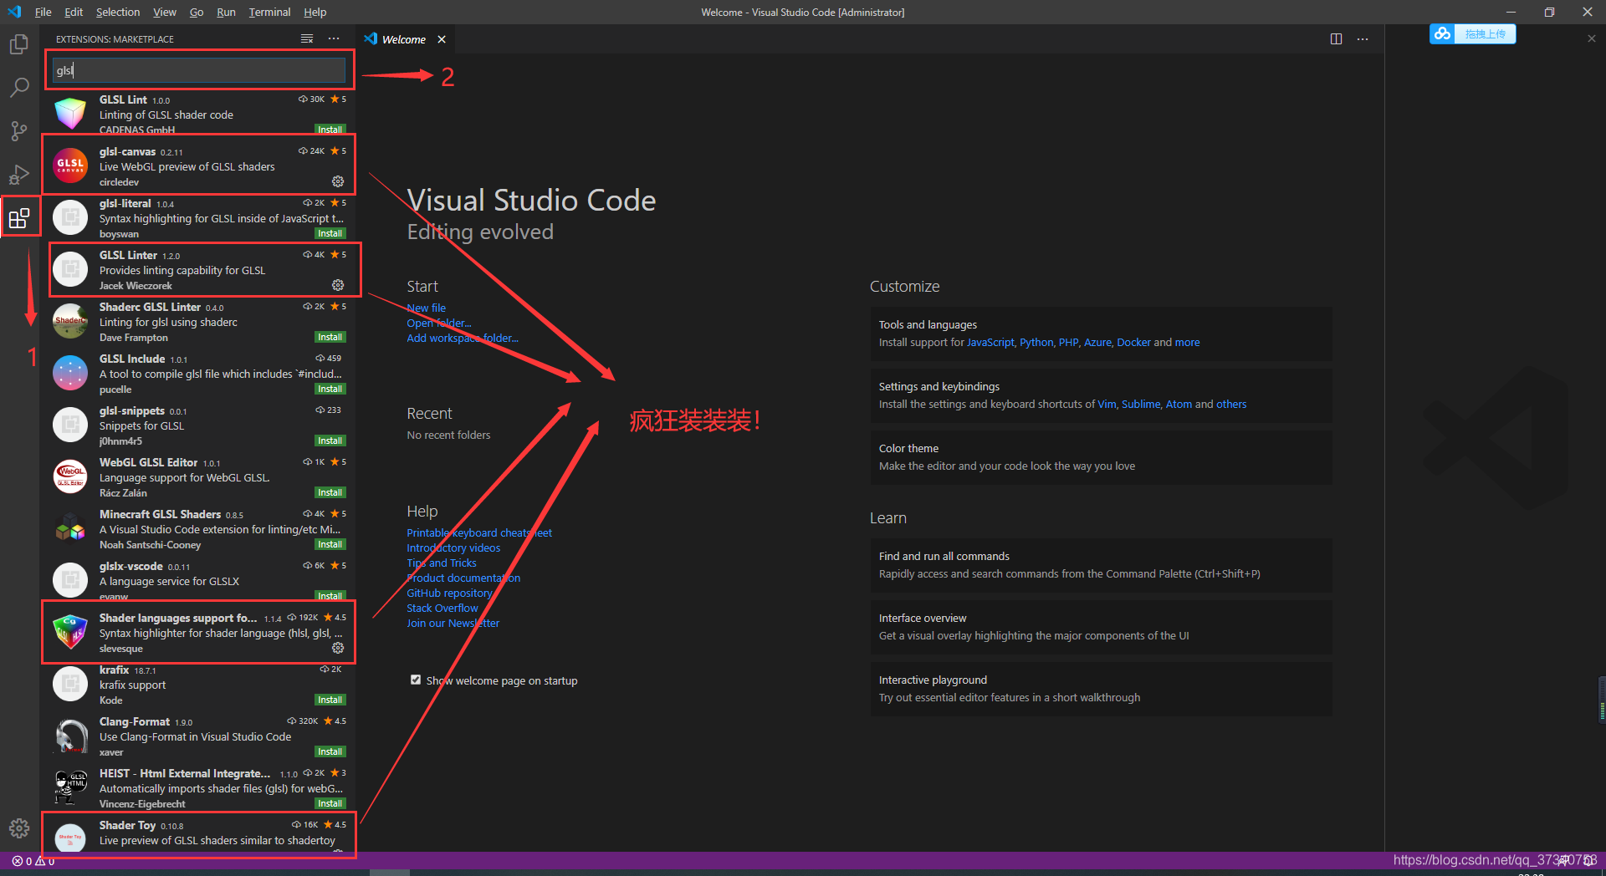This screenshot has height=876, width=1606.
Task: Open the File menu
Action: click(x=43, y=12)
